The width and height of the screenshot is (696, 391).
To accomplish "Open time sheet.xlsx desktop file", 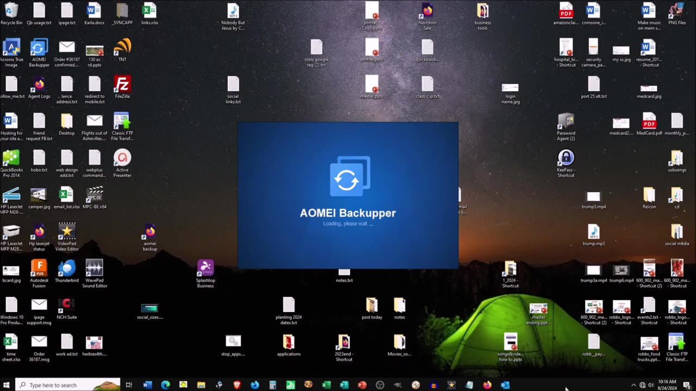I will [11, 348].
